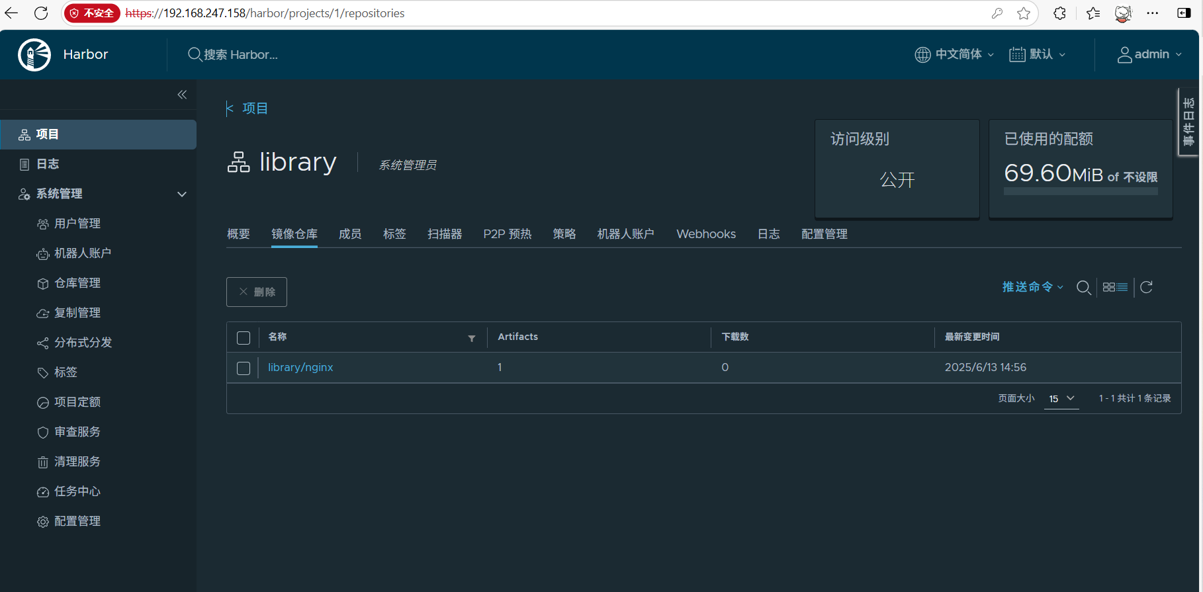The width and height of the screenshot is (1203, 592).
Task: Open the library/nginx repository link
Action: pos(300,367)
